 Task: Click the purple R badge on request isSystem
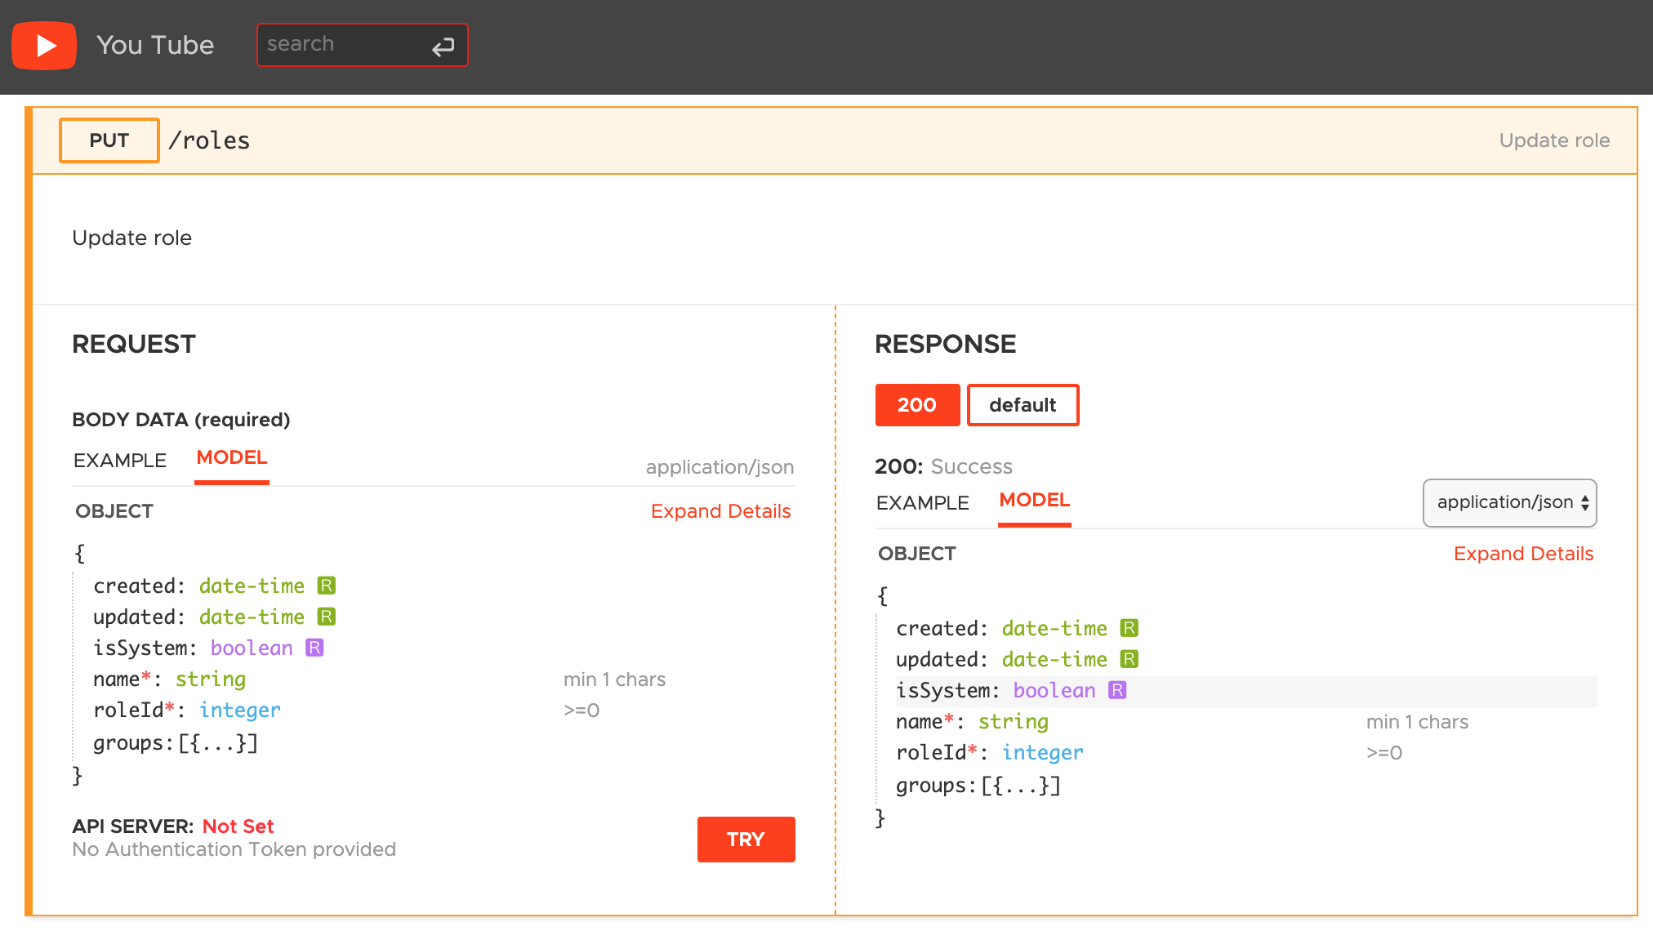(314, 648)
